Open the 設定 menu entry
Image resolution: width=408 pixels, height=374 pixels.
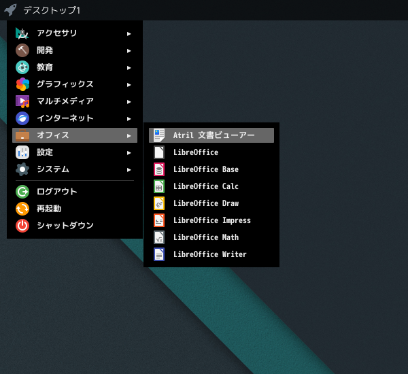[75, 152]
